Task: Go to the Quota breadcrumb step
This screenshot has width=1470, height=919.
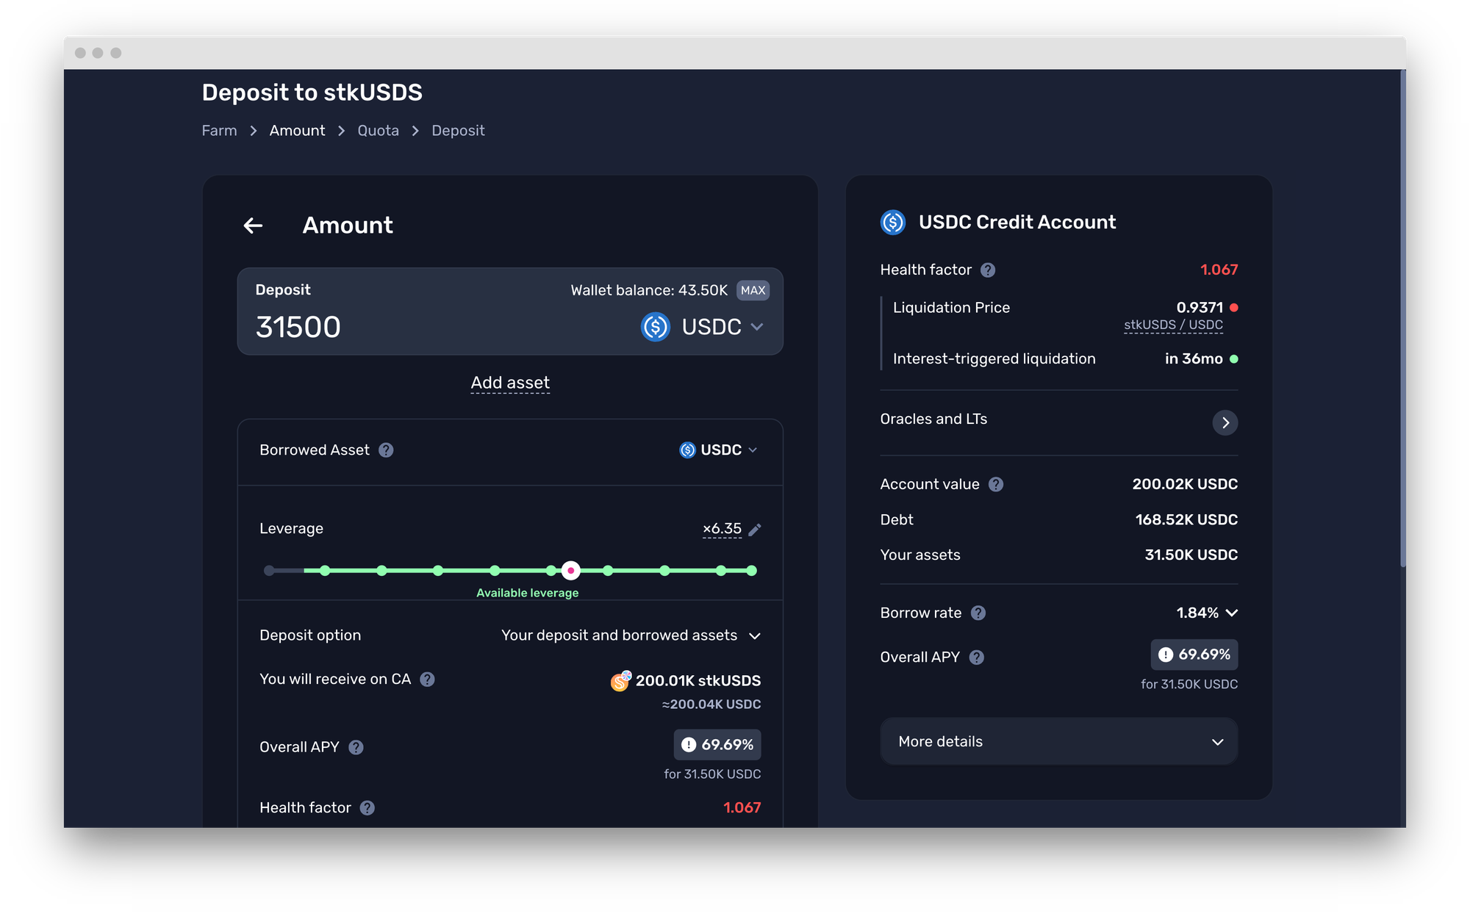Action: click(378, 131)
